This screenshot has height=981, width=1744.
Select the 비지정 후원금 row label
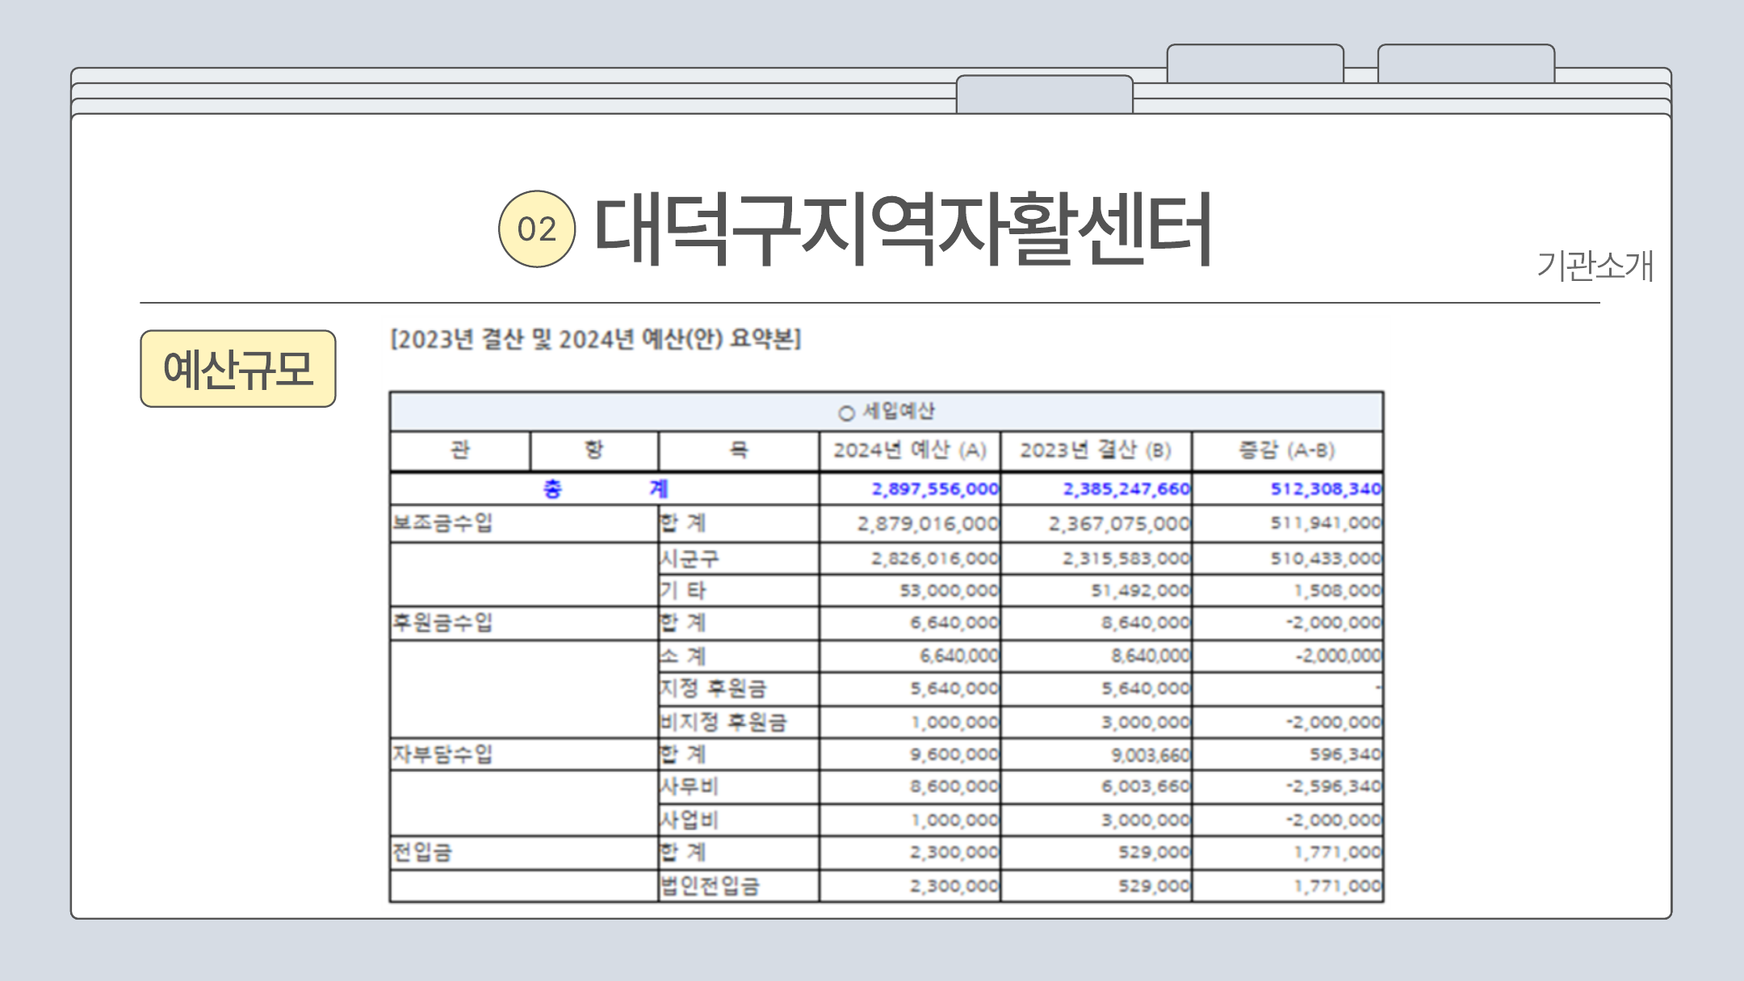coord(723,722)
